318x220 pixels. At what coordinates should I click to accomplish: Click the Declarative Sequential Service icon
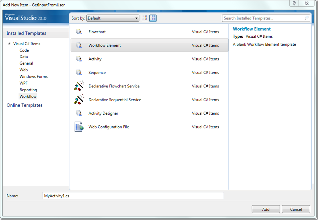tap(79, 99)
